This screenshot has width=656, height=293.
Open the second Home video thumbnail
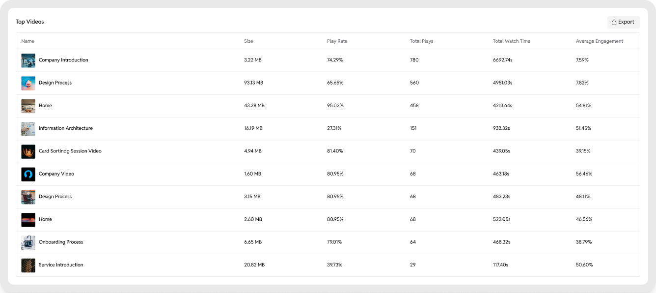click(x=28, y=219)
